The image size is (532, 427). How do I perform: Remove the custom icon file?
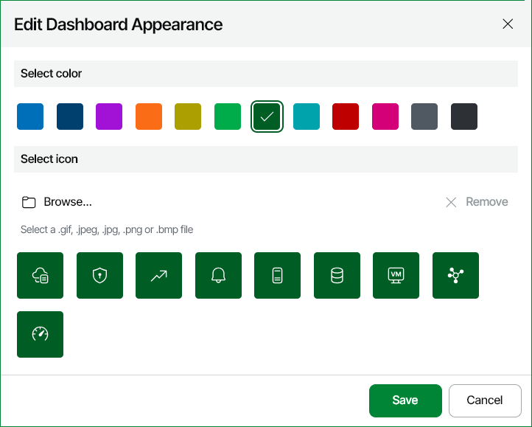pos(477,202)
